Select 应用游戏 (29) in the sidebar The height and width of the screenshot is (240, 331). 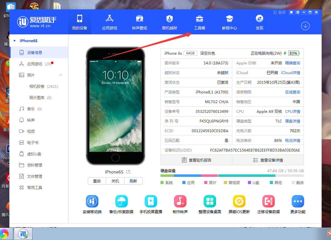tap(39, 64)
